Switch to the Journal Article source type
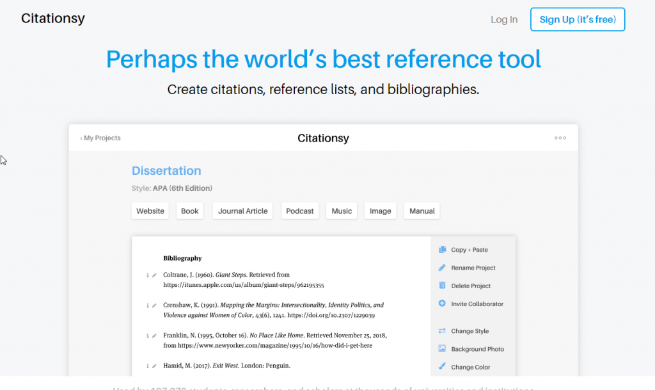 [x=242, y=211]
